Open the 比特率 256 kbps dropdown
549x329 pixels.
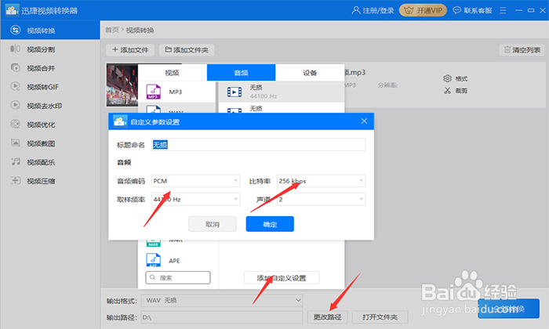click(321, 181)
